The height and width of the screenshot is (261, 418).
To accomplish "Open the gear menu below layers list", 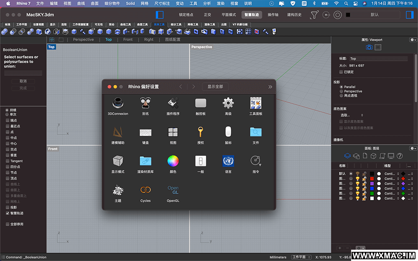I will coord(360,248).
